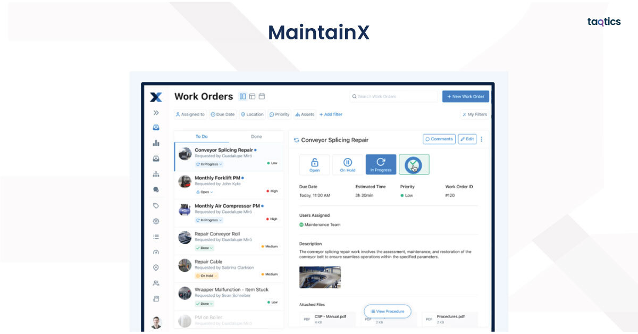
Task: Open the Assigned to filter dropdown
Action: tap(190, 114)
